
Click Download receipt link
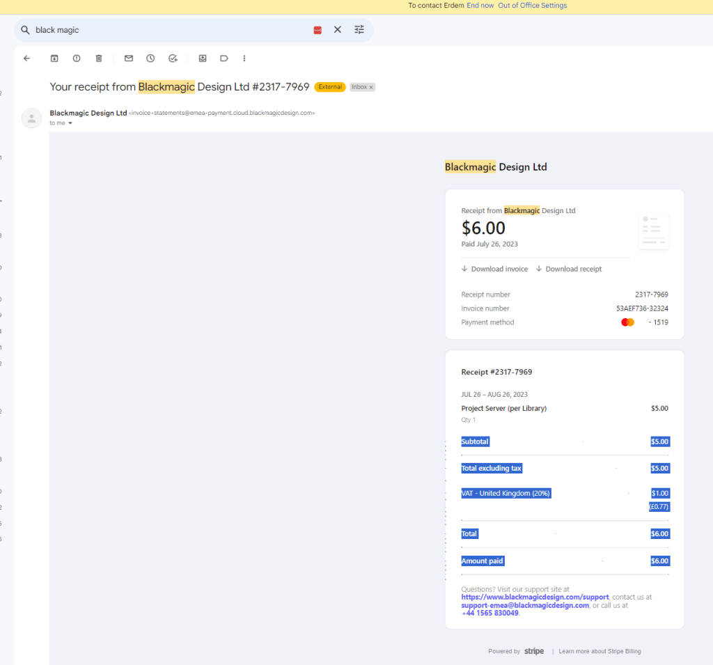pos(569,269)
